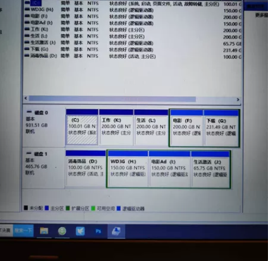Click the 65.75 GB capacity value
Image resolution: width=268 pixels, height=261 pixels.
pyautogui.click(x=232, y=44)
